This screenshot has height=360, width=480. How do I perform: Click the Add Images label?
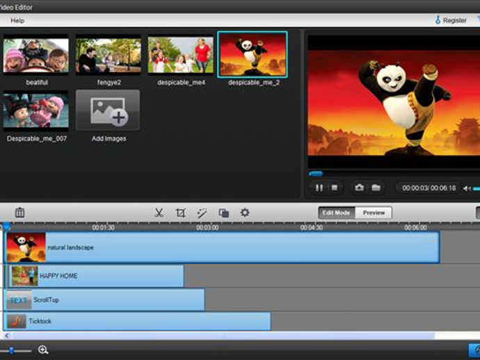109,138
